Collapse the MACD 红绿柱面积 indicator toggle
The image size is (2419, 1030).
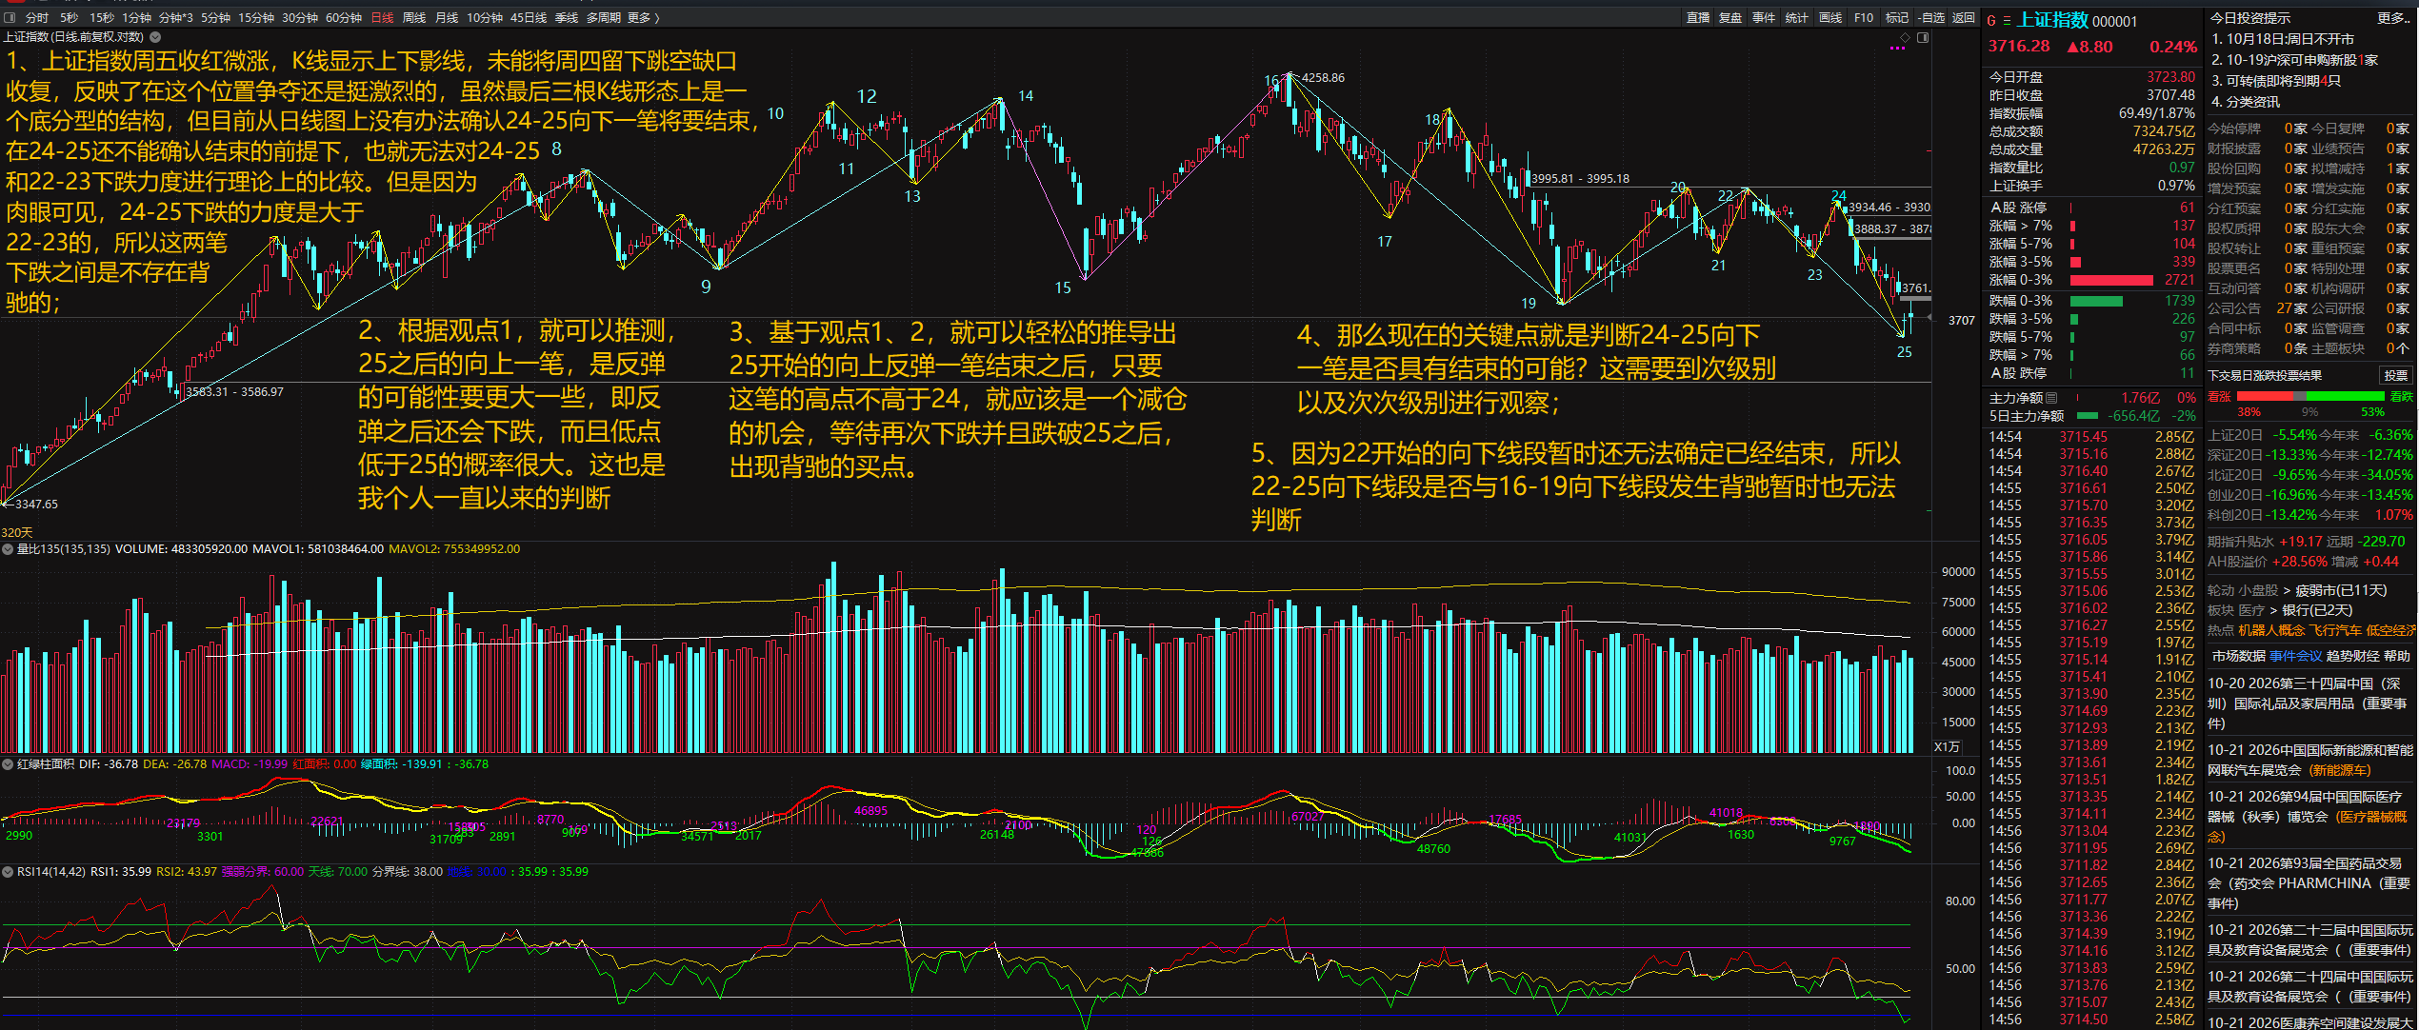click(8, 764)
